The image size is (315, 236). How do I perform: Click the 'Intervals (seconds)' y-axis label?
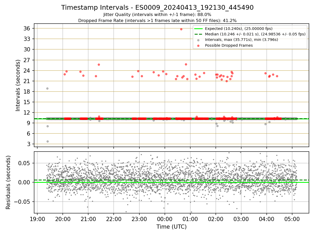18,85
